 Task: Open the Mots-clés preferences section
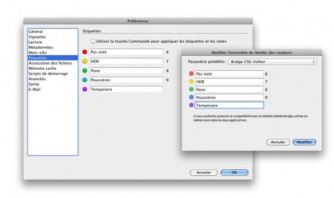tap(53, 53)
